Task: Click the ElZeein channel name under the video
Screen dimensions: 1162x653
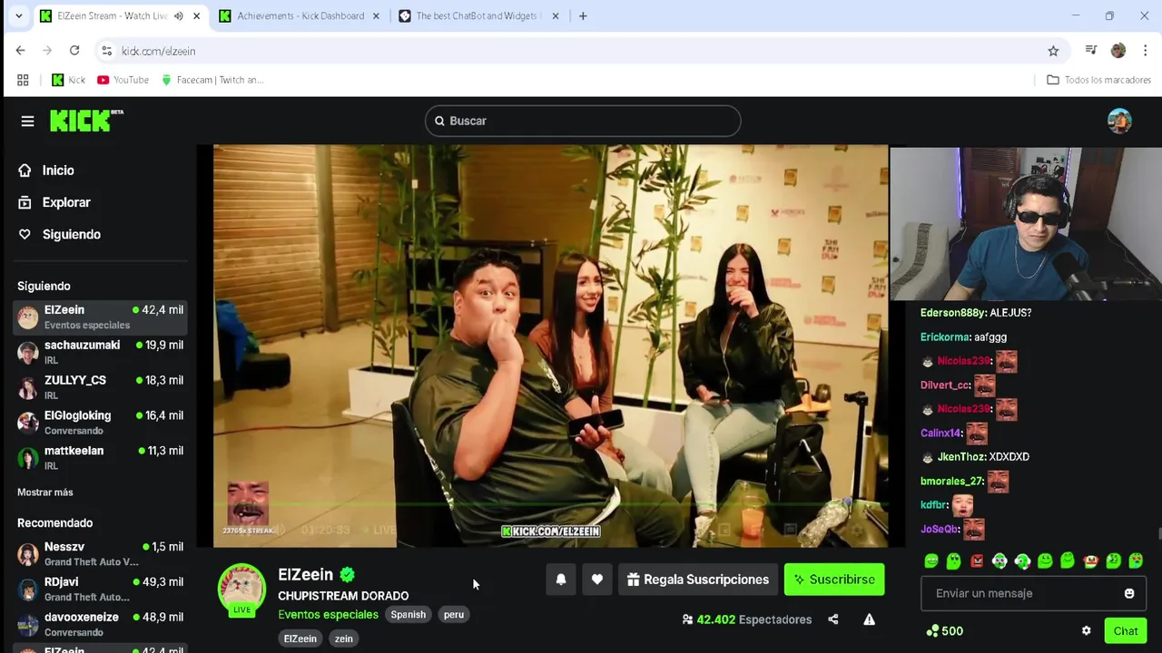Action: tap(305, 575)
